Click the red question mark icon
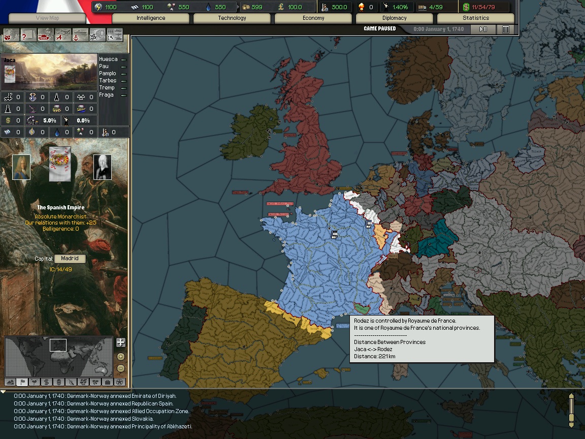This screenshot has height=439, width=585. [x=28, y=35]
